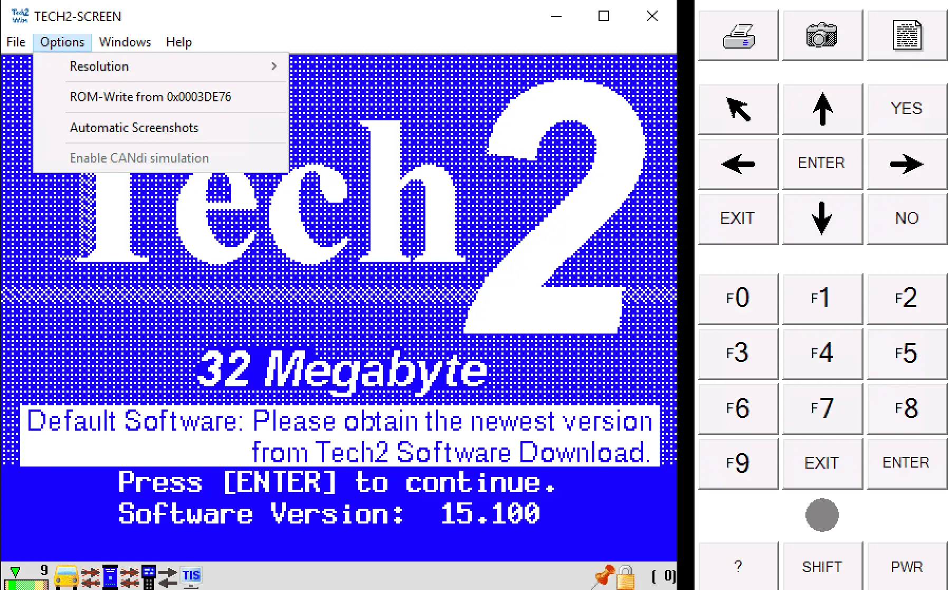
Task: Click the '[ 0]' status bar counter
Action: tap(663, 576)
